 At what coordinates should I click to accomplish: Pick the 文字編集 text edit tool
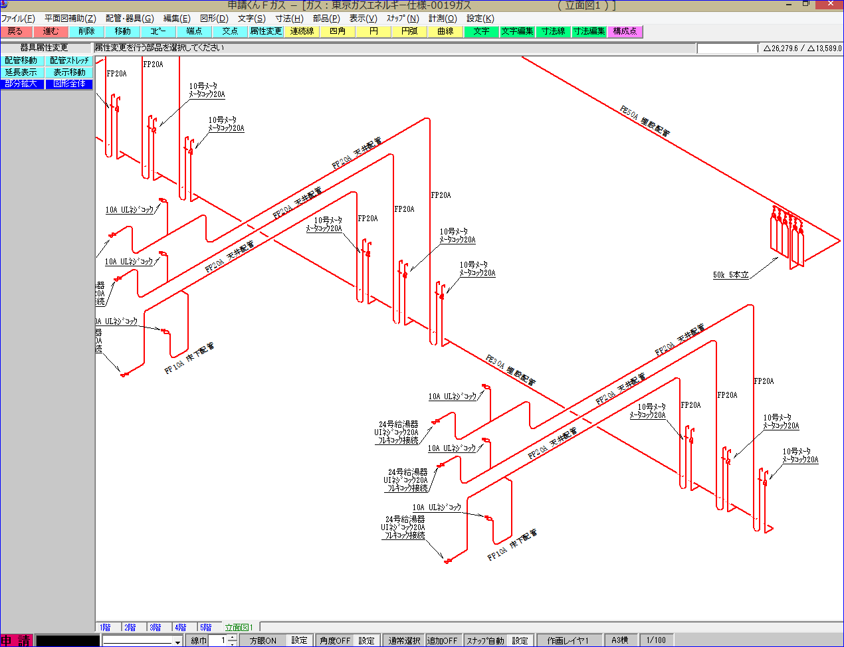517,31
